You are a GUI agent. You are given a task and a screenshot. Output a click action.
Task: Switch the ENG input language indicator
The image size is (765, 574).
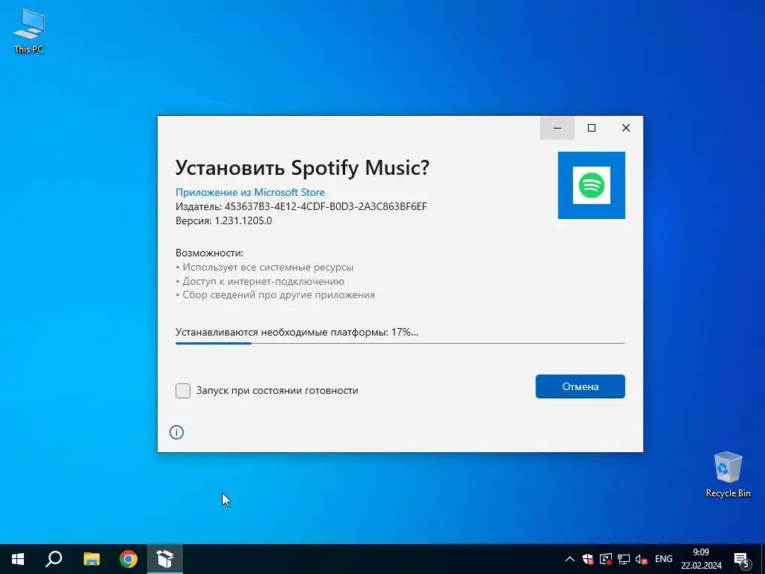point(663,559)
